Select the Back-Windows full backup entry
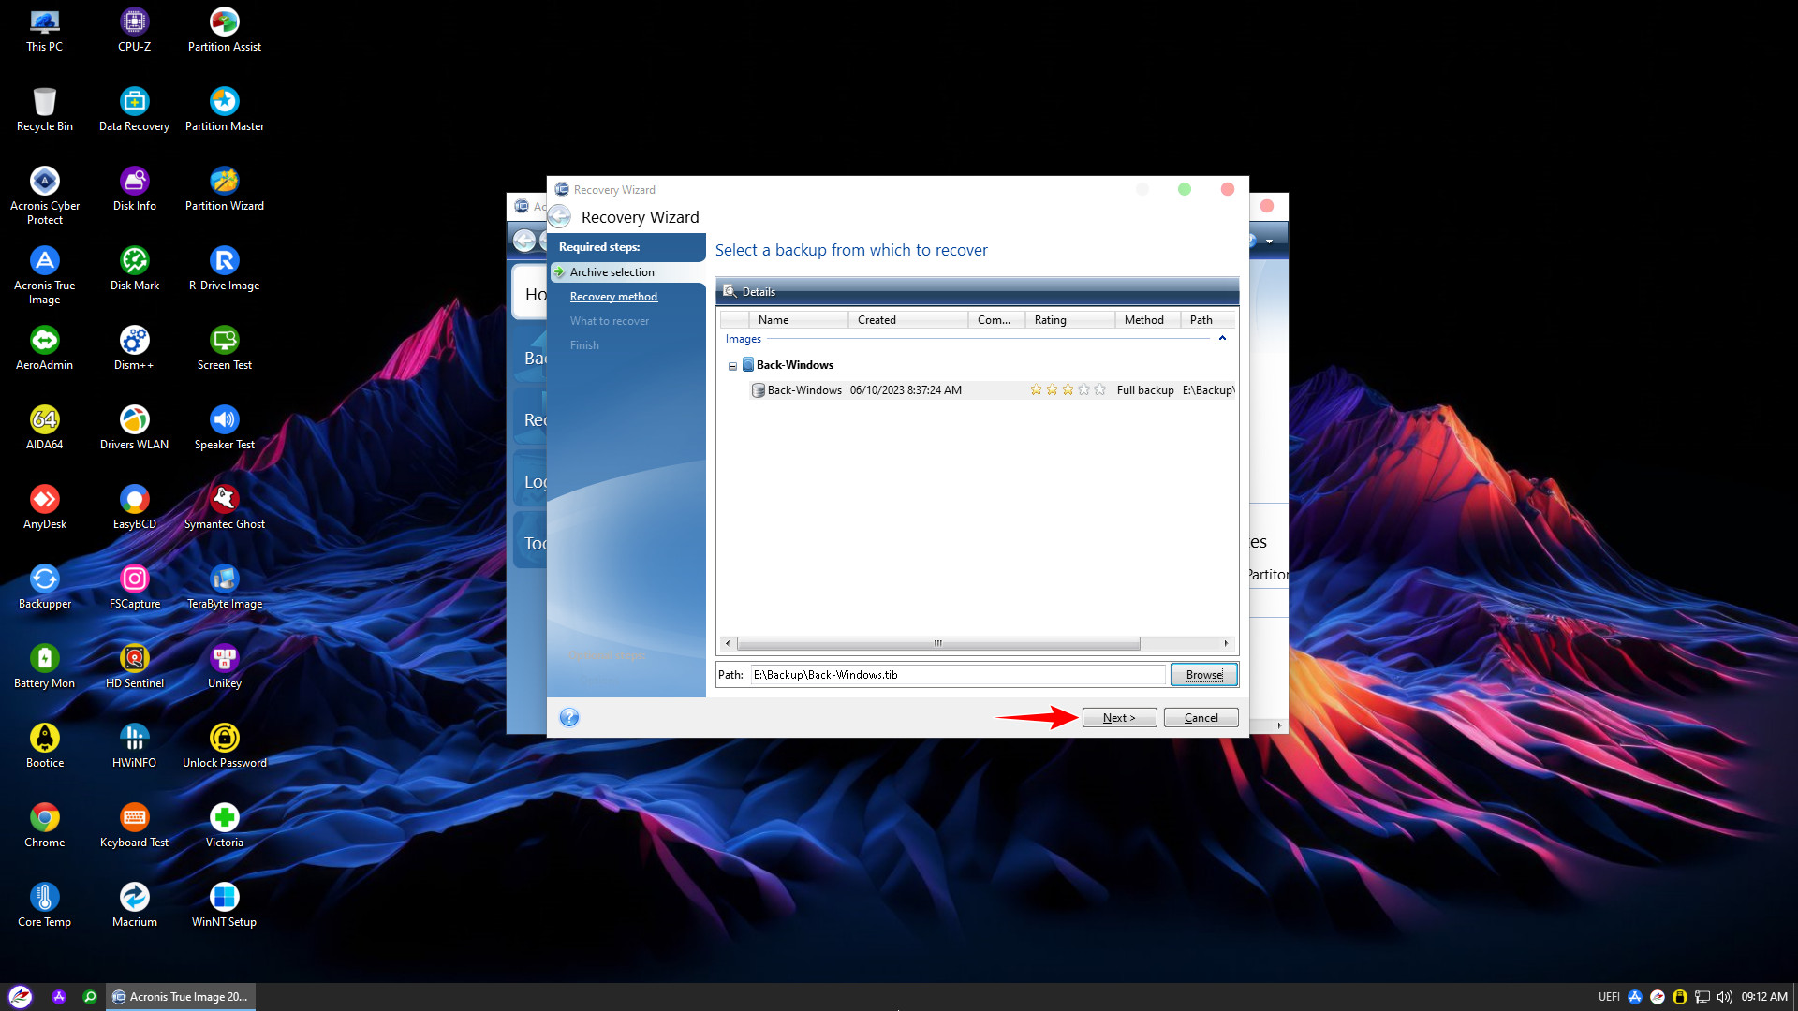1798x1011 pixels. coord(804,390)
